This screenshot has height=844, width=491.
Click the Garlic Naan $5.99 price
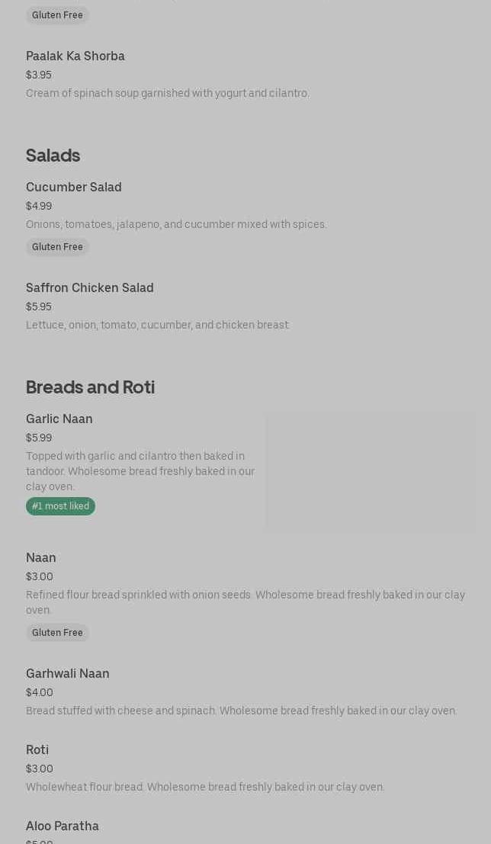(x=39, y=438)
